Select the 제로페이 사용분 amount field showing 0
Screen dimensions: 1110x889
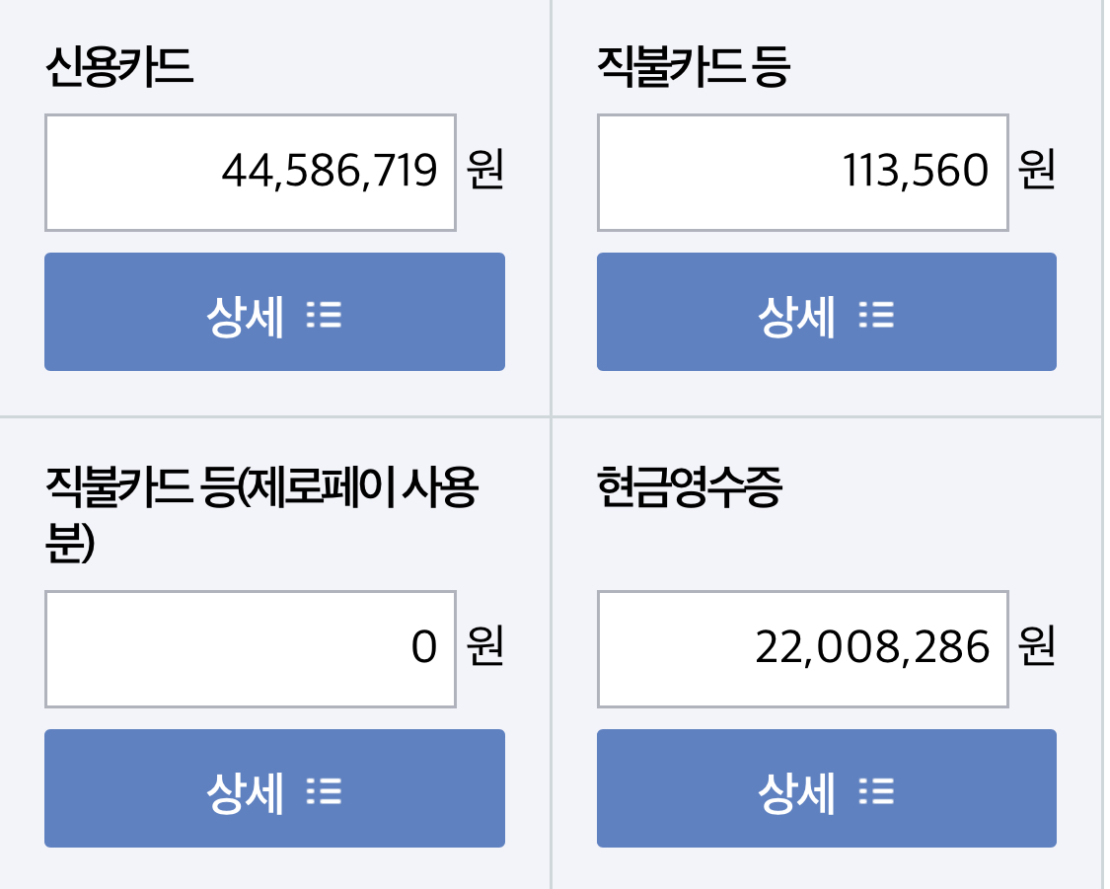pos(251,649)
